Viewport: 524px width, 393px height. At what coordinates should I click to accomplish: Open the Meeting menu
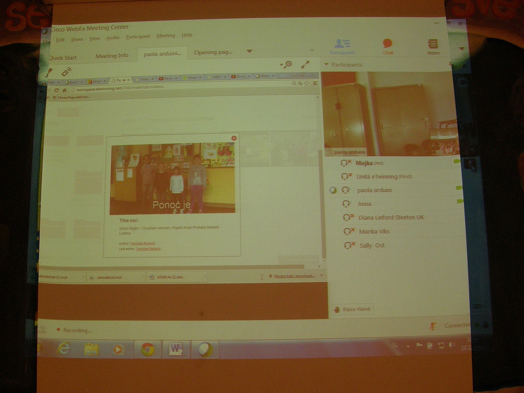pyautogui.click(x=165, y=36)
